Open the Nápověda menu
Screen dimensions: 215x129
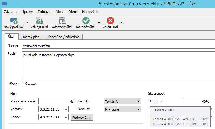click(90, 12)
